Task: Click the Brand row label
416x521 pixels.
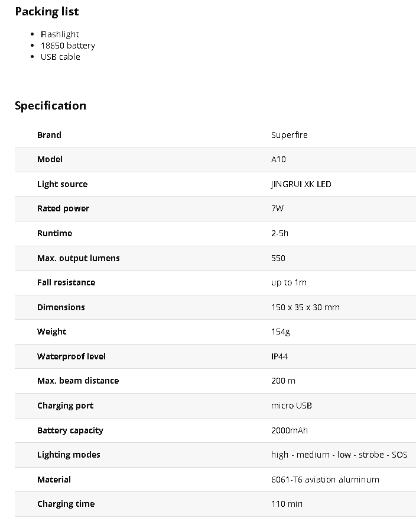Action: coord(49,135)
